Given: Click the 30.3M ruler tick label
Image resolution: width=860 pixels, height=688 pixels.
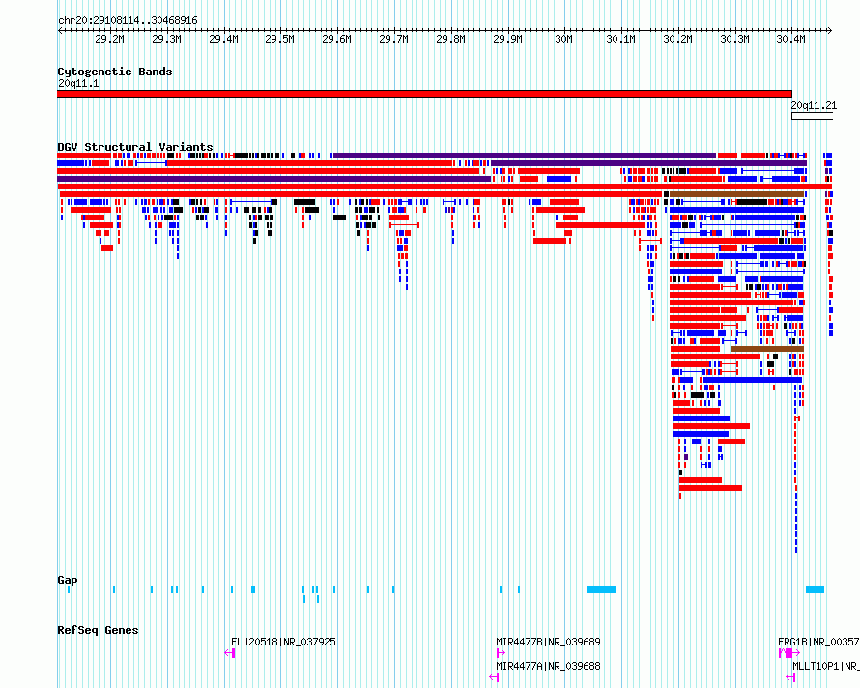Looking at the screenshot, I should click(735, 39).
